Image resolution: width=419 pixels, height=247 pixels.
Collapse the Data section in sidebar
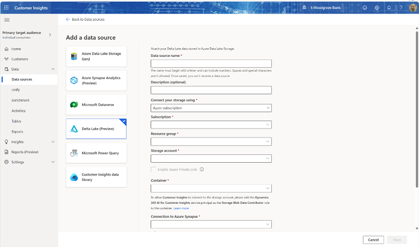tap(53, 69)
